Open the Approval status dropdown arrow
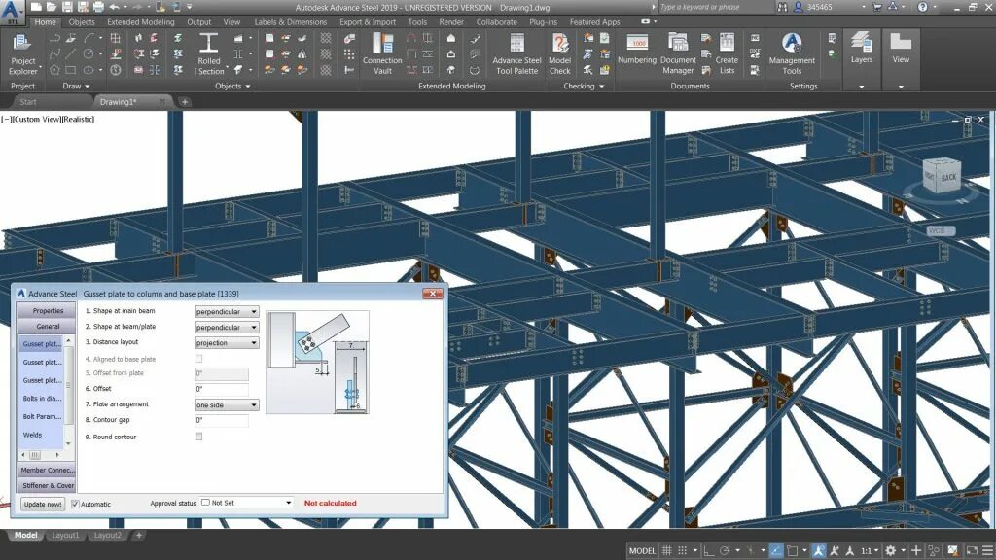Viewport: 996px width, 560px height. [x=288, y=503]
